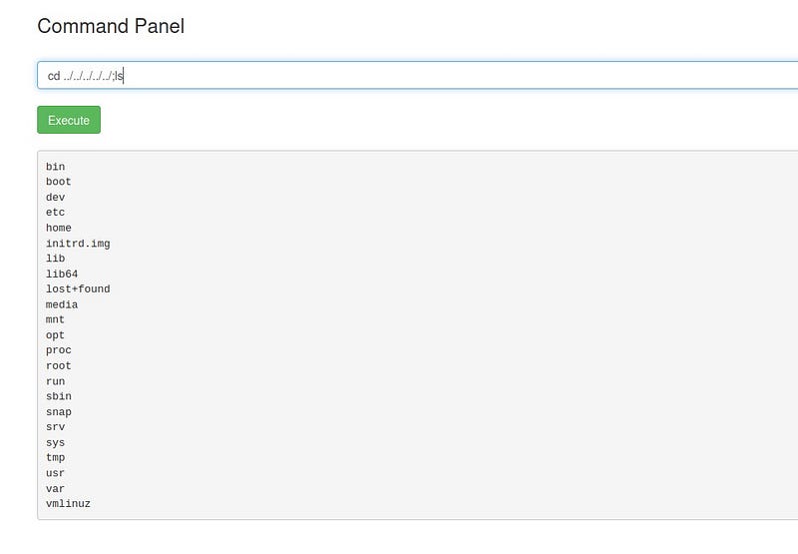Image resolution: width=798 pixels, height=554 pixels.
Task: Click the green Execute button
Action: 69,120
